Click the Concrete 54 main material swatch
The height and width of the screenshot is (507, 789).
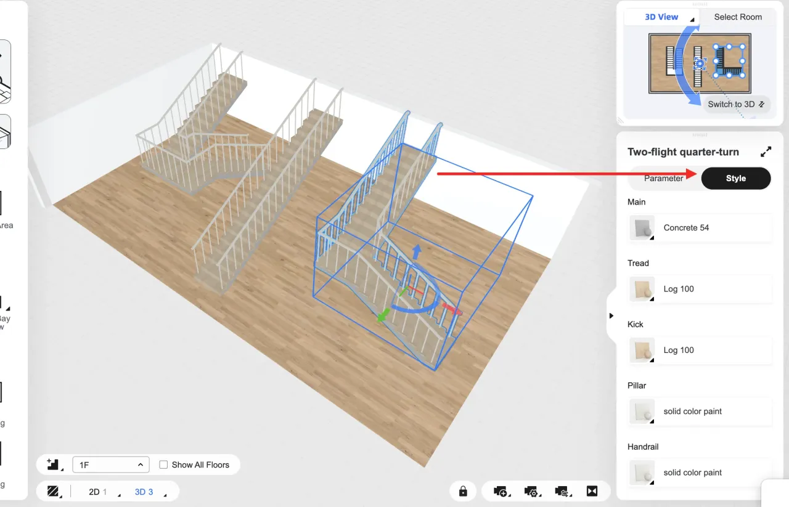coord(641,228)
